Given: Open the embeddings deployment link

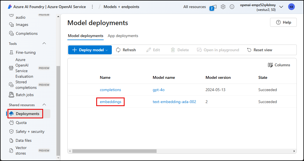Looking at the screenshot, I should pyautogui.click(x=110, y=102).
